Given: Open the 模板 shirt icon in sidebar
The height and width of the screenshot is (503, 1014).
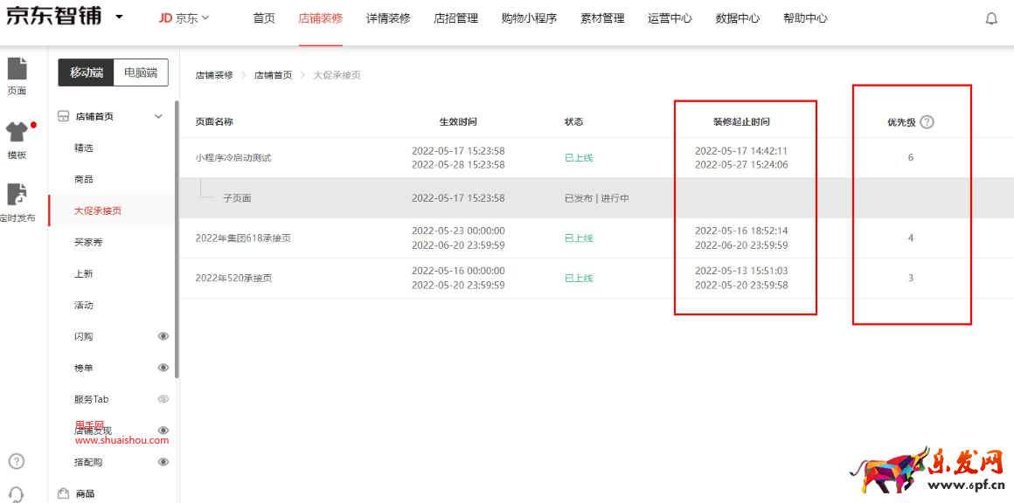Looking at the screenshot, I should click(17, 133).
